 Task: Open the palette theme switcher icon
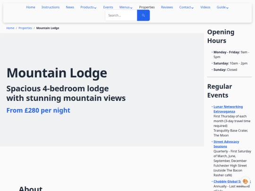(245, 181)
